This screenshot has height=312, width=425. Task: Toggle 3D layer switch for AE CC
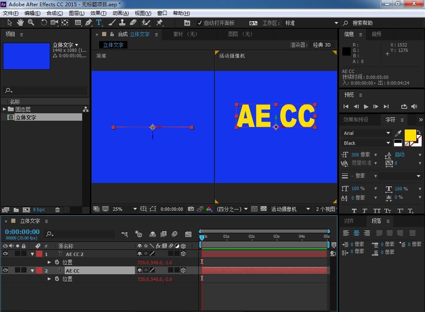point(183,270)
